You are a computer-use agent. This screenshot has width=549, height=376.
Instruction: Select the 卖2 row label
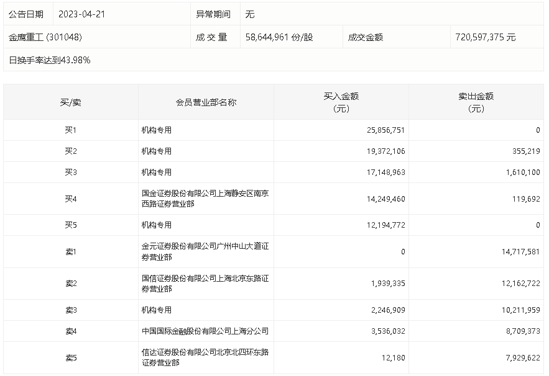[70, 284]
